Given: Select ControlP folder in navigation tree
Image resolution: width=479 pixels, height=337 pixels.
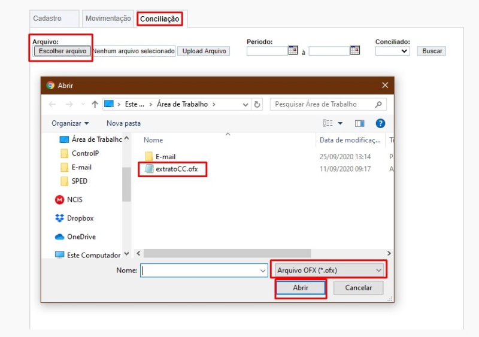Looking at the screenshot, I should (80, 153).
